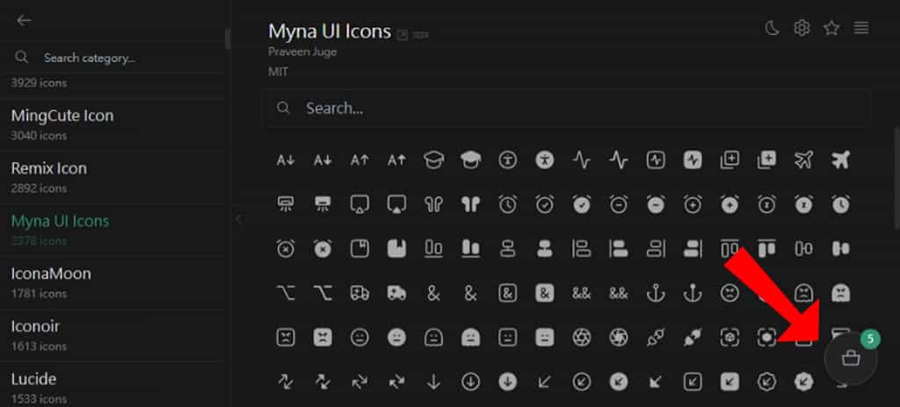Select the outline air conditioner icon

coord(286,204)
